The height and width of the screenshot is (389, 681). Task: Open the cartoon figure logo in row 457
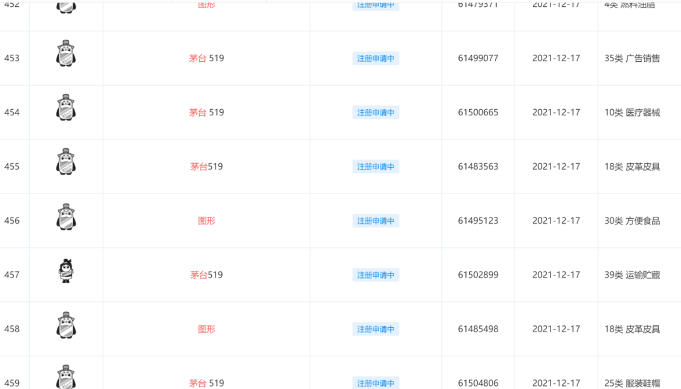click(66, 270)
